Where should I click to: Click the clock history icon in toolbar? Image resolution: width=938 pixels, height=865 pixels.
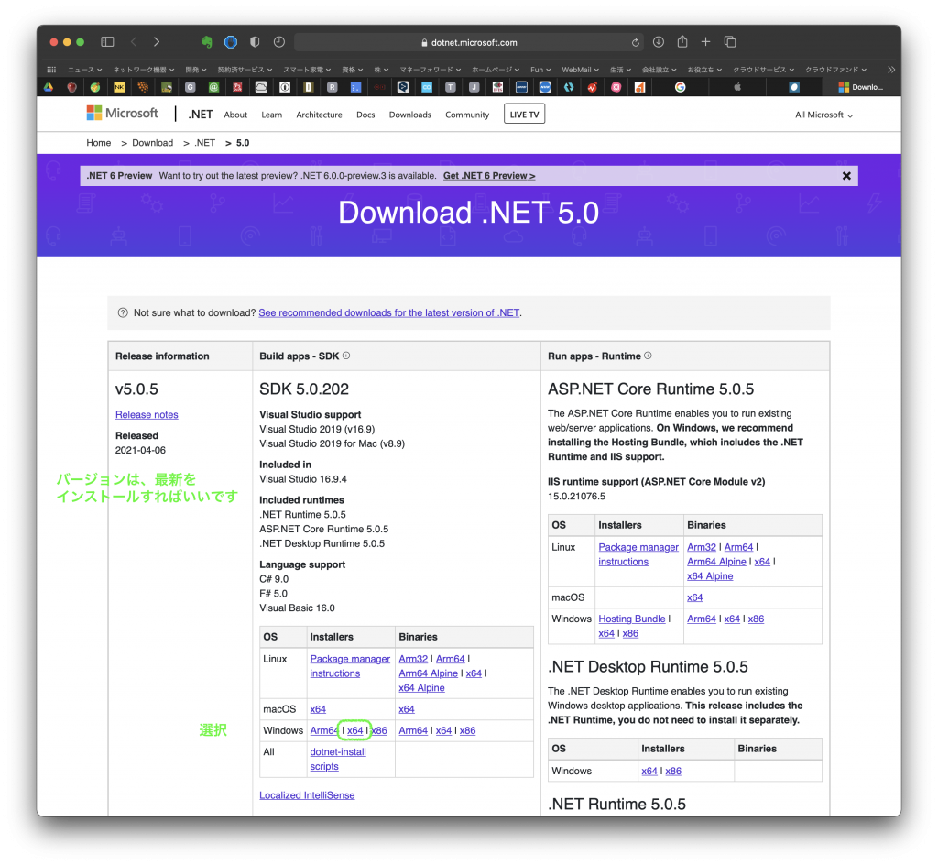(x=279, y=42)
